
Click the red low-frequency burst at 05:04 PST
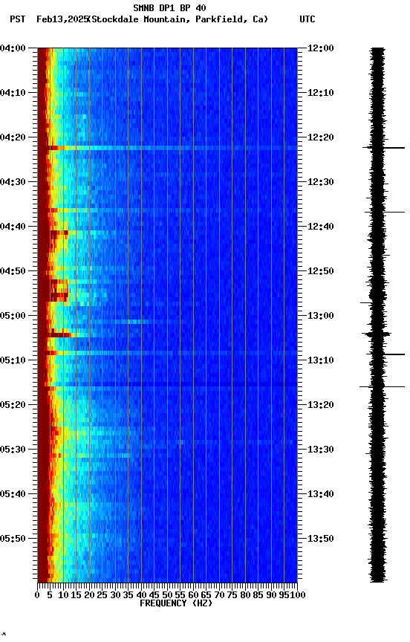[59, 334]
